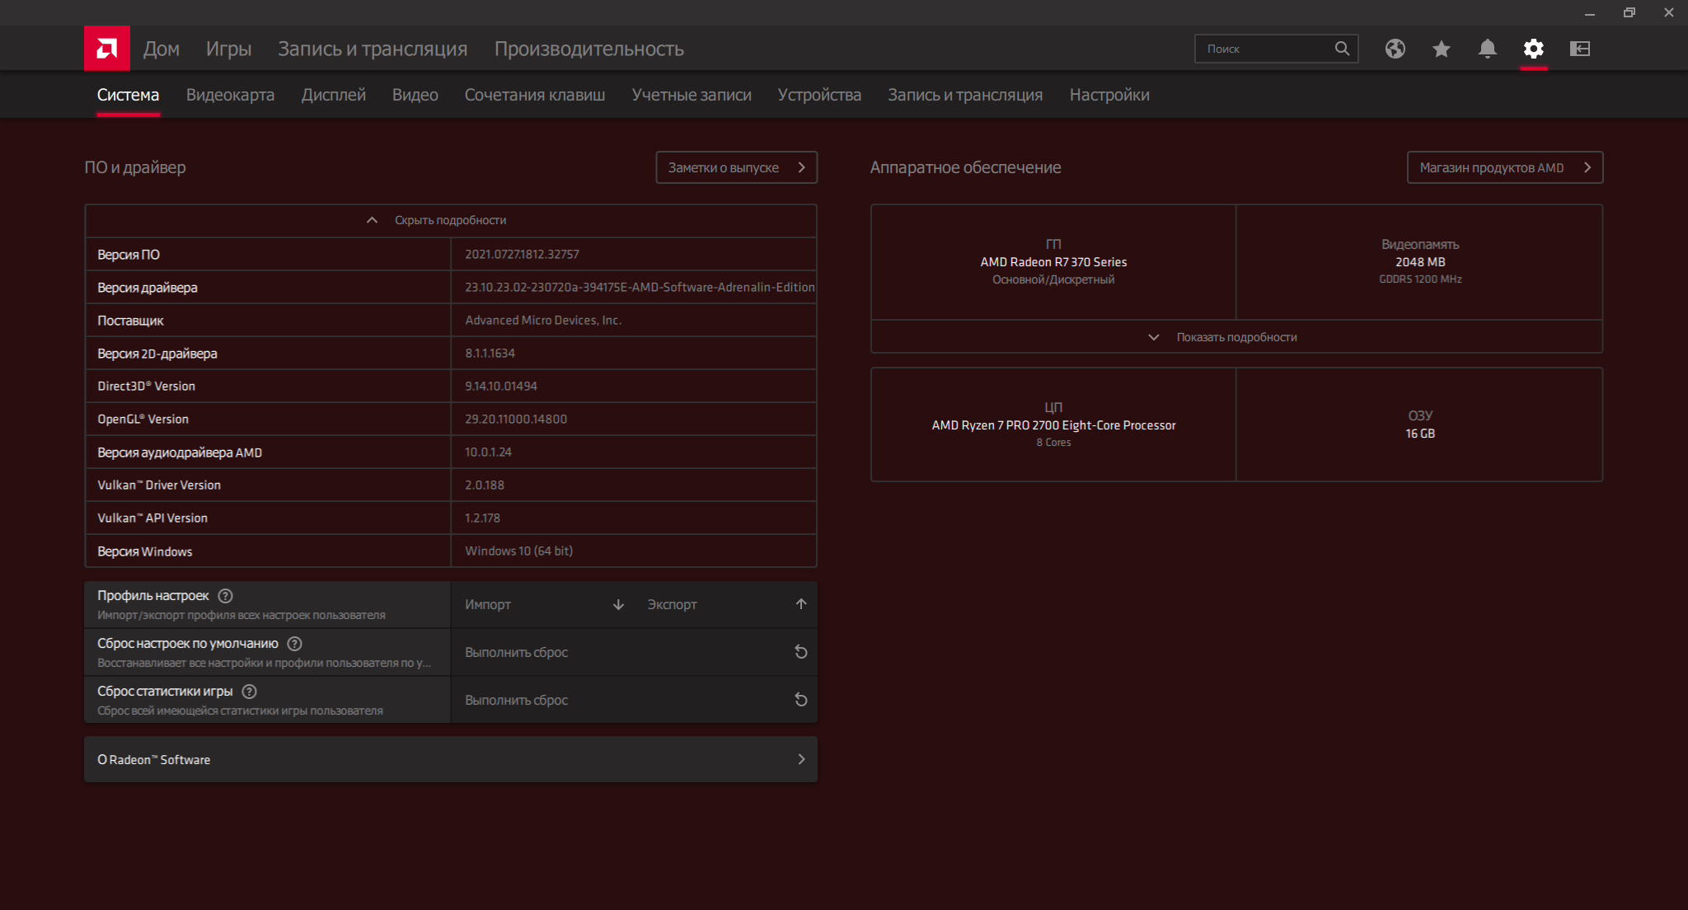Click help icon next to Профиль настроек
This screenshot has height=910, width=1688.
pos(225,596)
